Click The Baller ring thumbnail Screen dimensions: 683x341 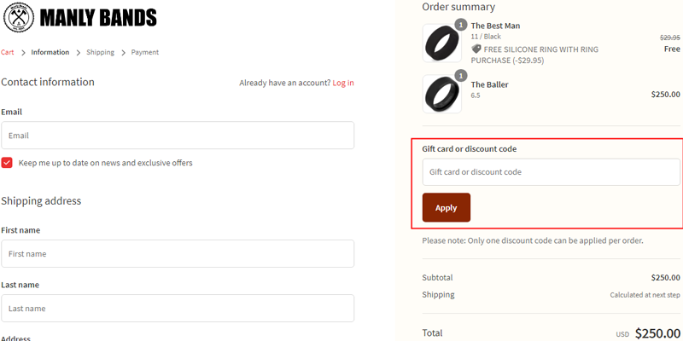[441, 94]
